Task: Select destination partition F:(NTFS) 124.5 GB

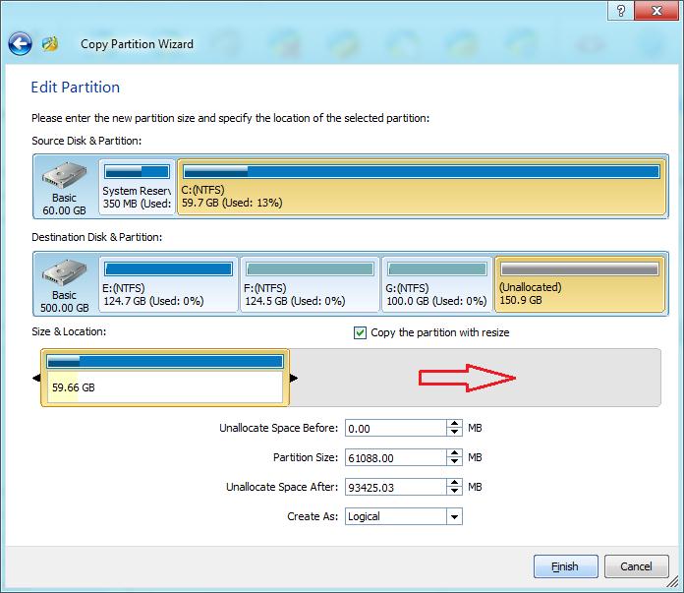Action: (x=310, y=284)
